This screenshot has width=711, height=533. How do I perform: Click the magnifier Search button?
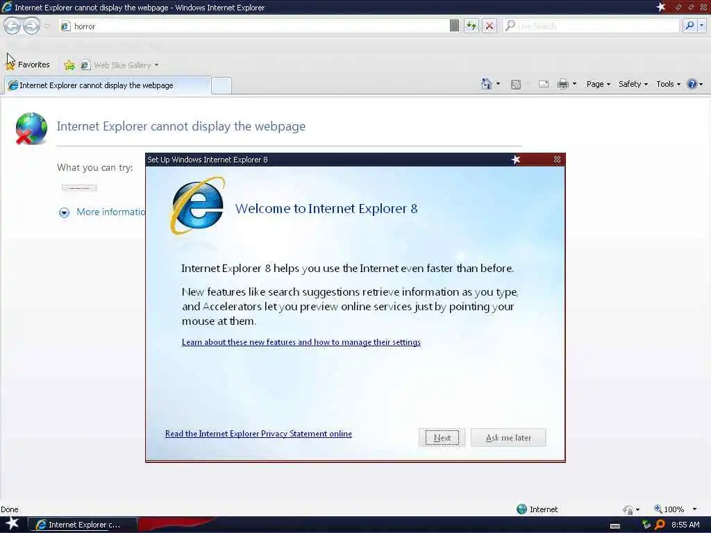[x=689, y=26]
